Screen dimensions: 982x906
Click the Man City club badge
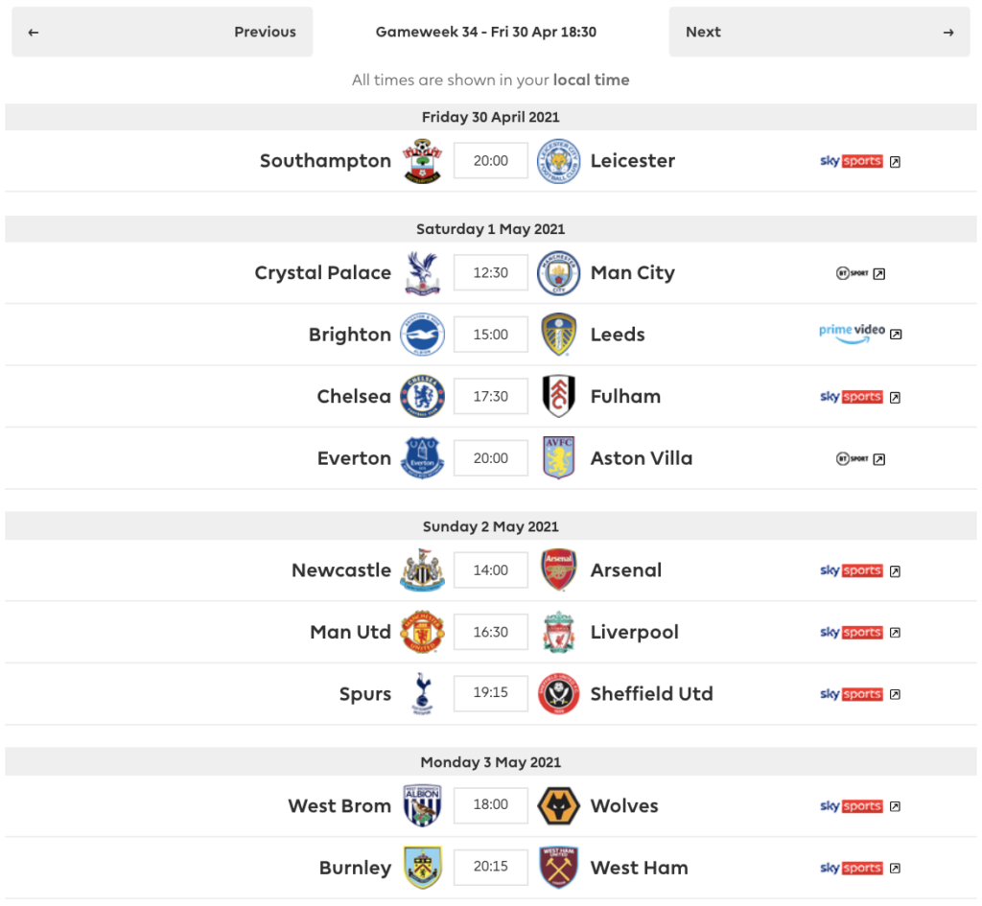pos(558,273)
